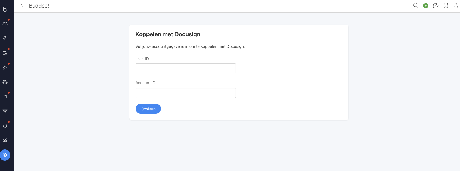
Task: Click the Buddee! page title
Action: pyautogui.click(x=39, y=6)
